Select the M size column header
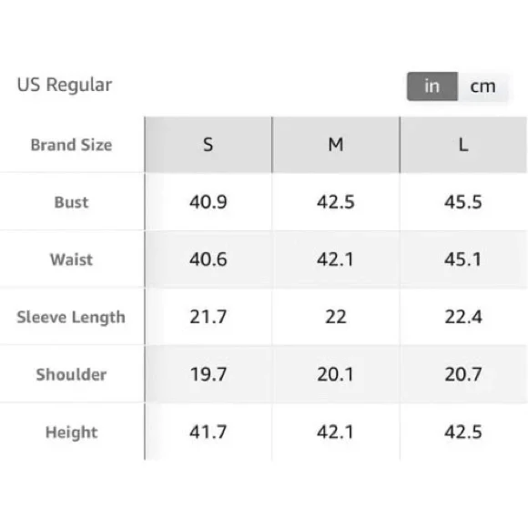The width and height of the screenshot is (528, 528). point(336,145)
